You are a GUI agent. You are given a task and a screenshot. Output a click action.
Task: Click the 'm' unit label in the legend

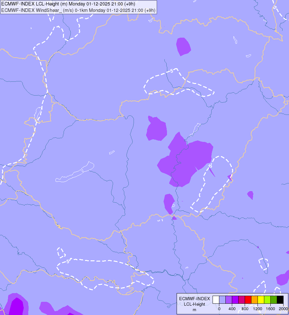194,310
